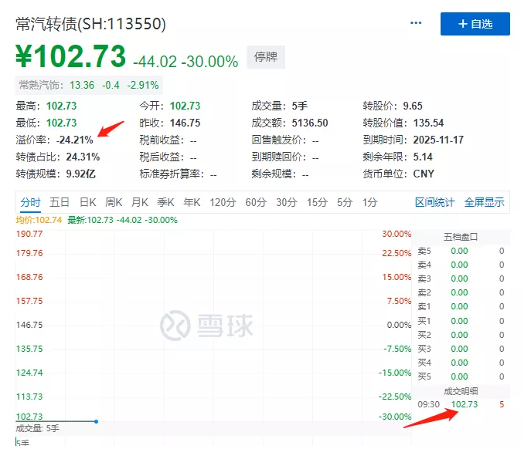Click the 均价:102.74 chart label
531x449 pixels.
pyautogui.click(x=39, y=220)
